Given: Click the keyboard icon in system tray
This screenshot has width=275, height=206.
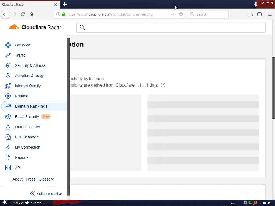Looking at the screenshot, I should (233, 203).
